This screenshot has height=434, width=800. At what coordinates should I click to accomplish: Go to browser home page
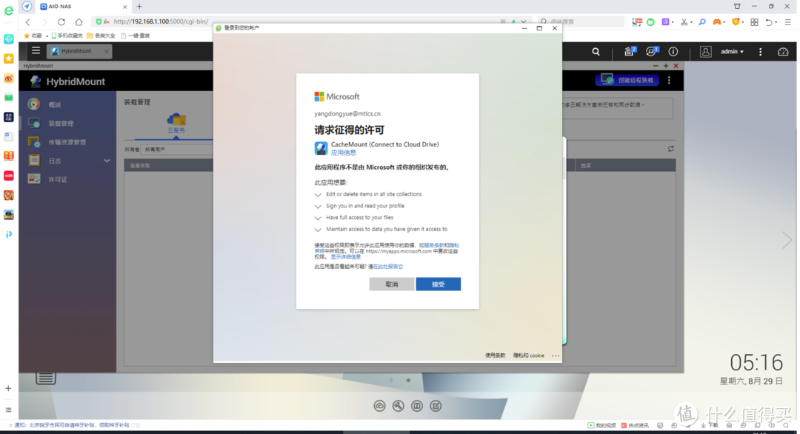(x=79, y=22)
